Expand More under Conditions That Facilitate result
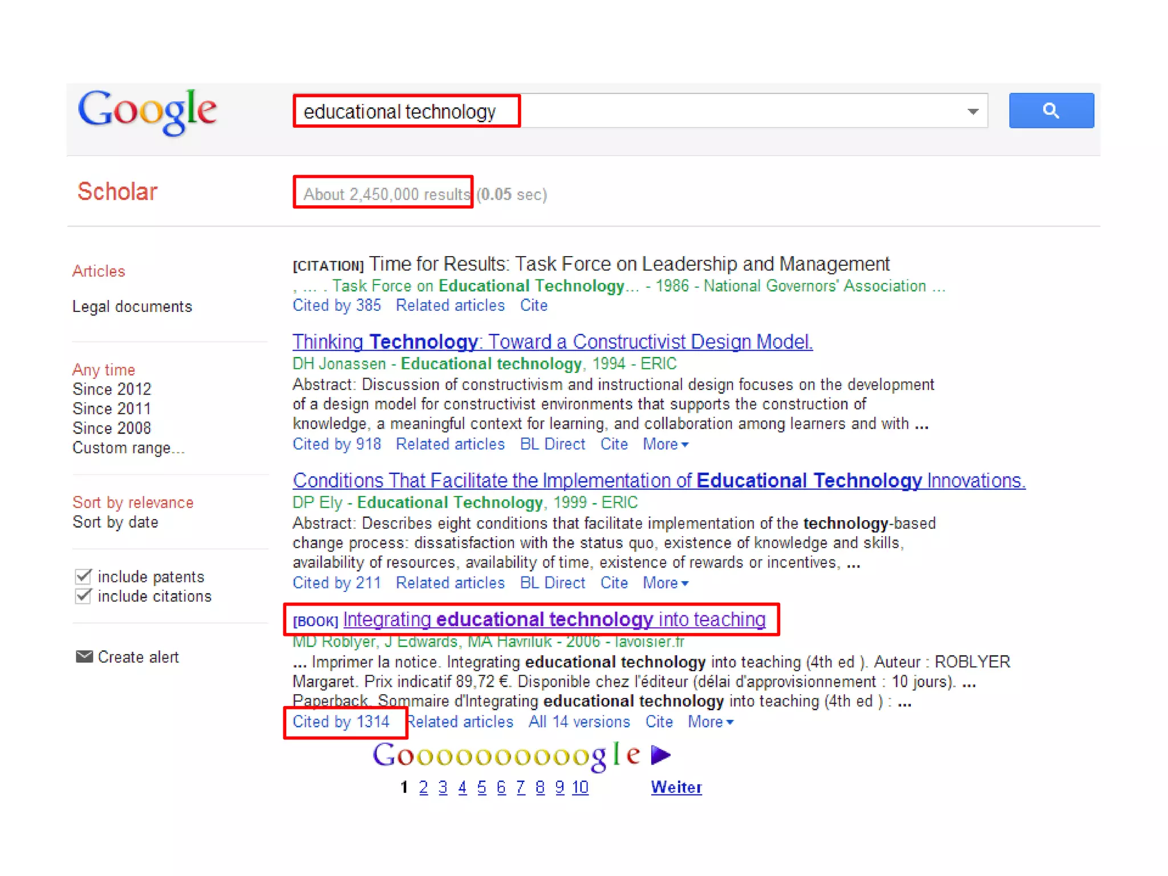Viewport: 1168px width, 876px height. 665,583
